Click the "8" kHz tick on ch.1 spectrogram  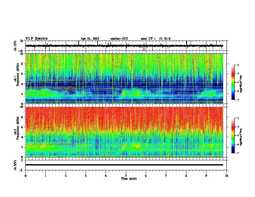tap(23, 64)
